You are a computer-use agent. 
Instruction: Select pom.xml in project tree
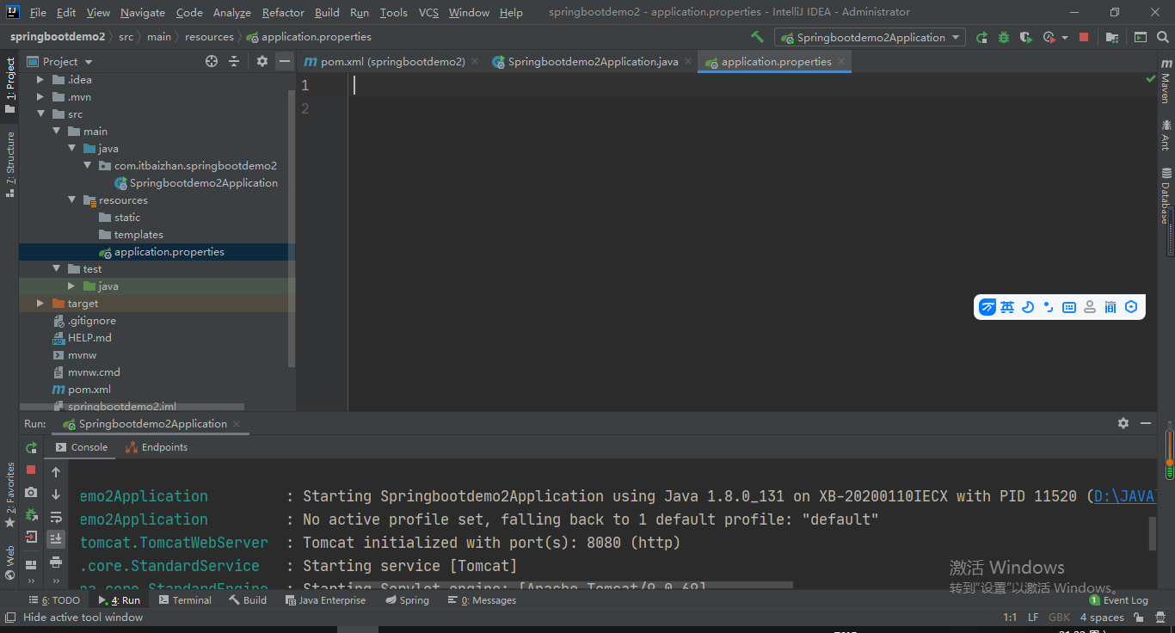click(82, 389)
